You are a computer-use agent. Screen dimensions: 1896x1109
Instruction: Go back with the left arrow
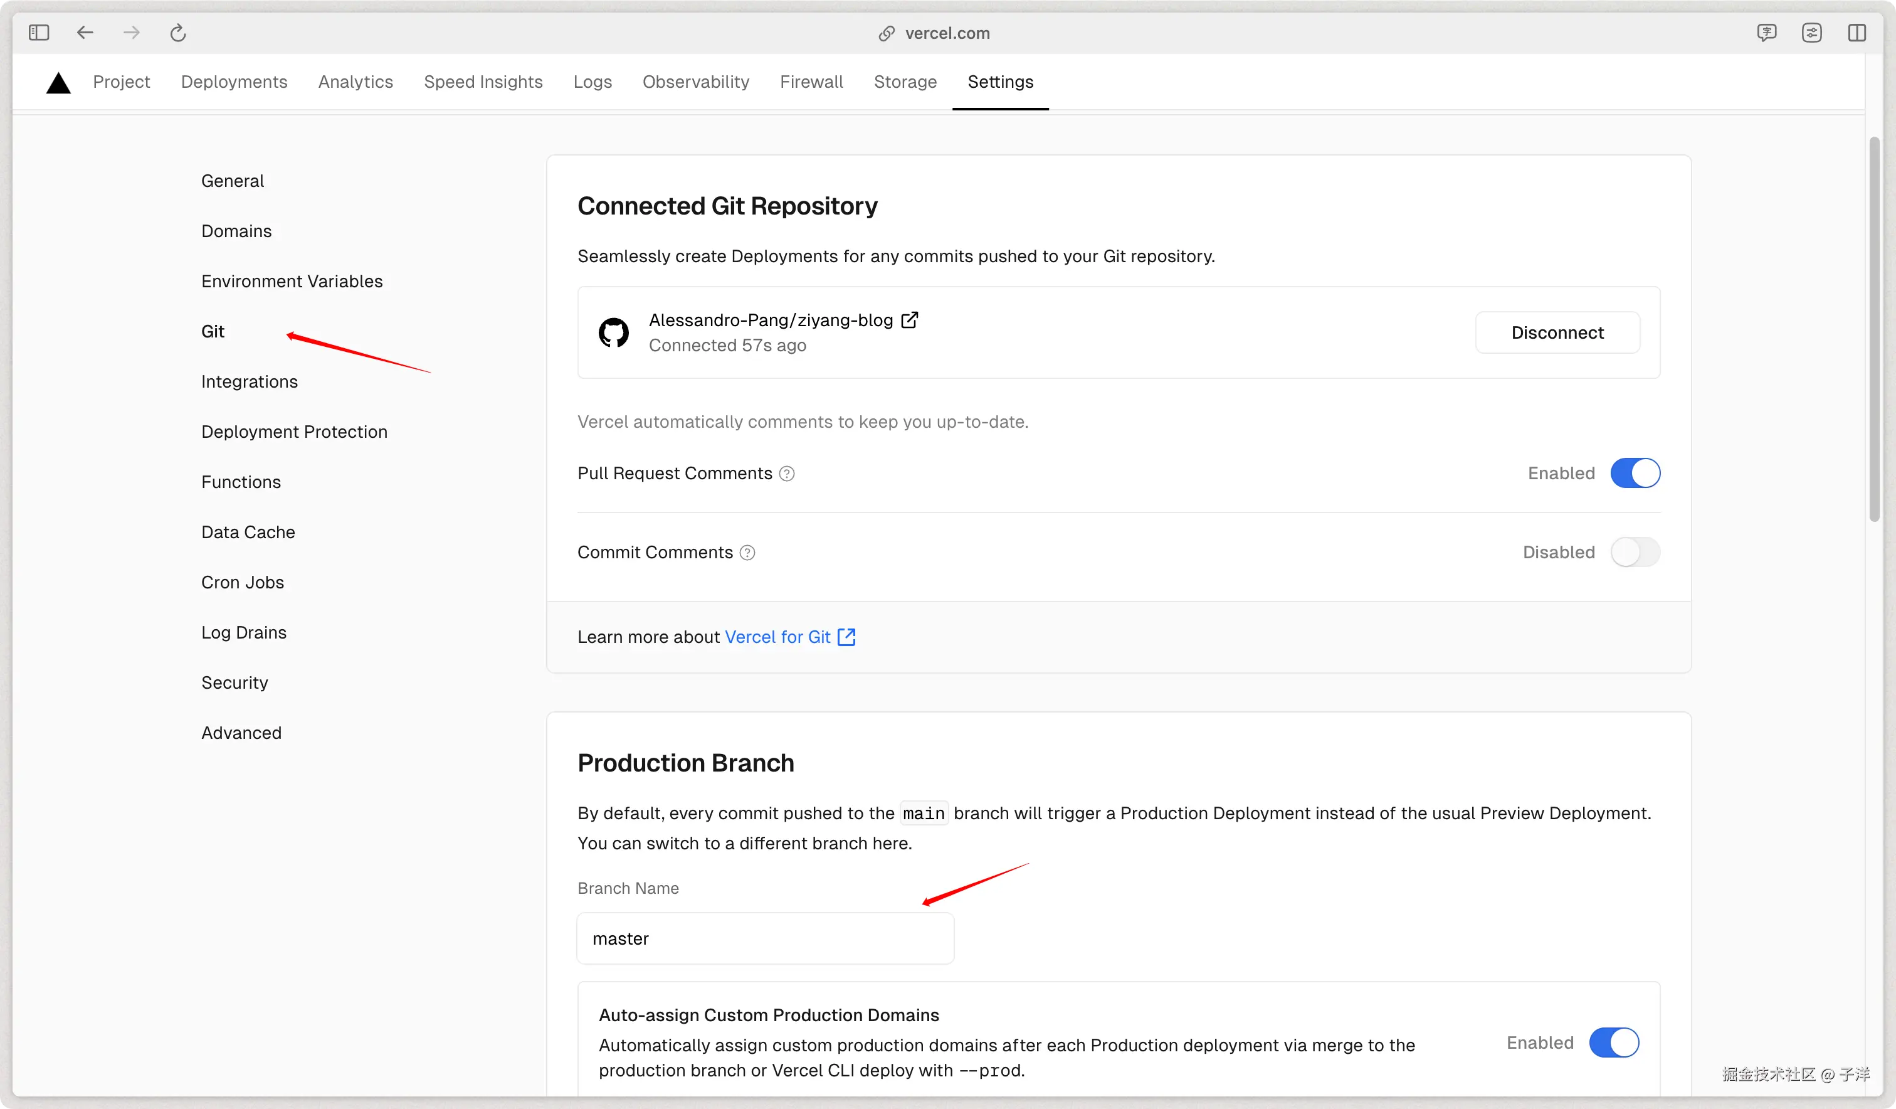click(85, 33)
